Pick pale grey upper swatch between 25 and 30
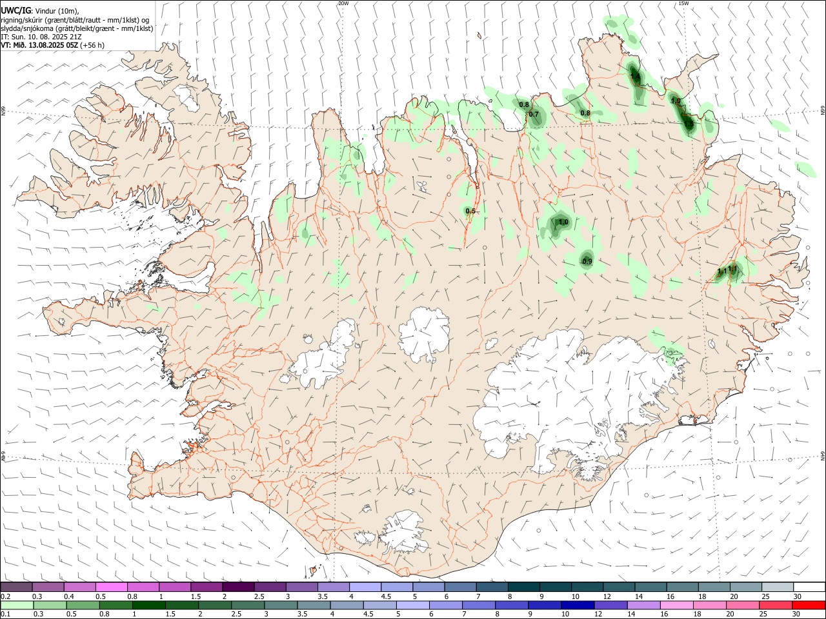Screen dimensions: 826x619 point(777,587)
